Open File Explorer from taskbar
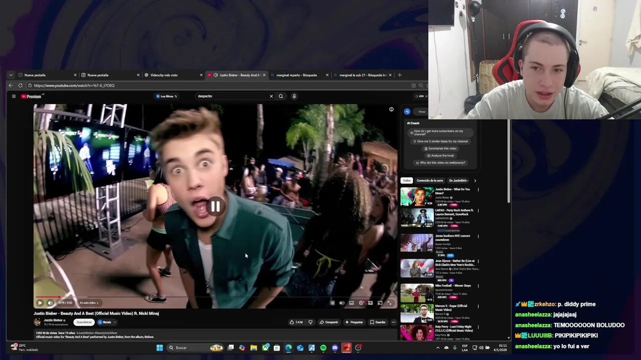The image size is (641, 360). [254, 347]
